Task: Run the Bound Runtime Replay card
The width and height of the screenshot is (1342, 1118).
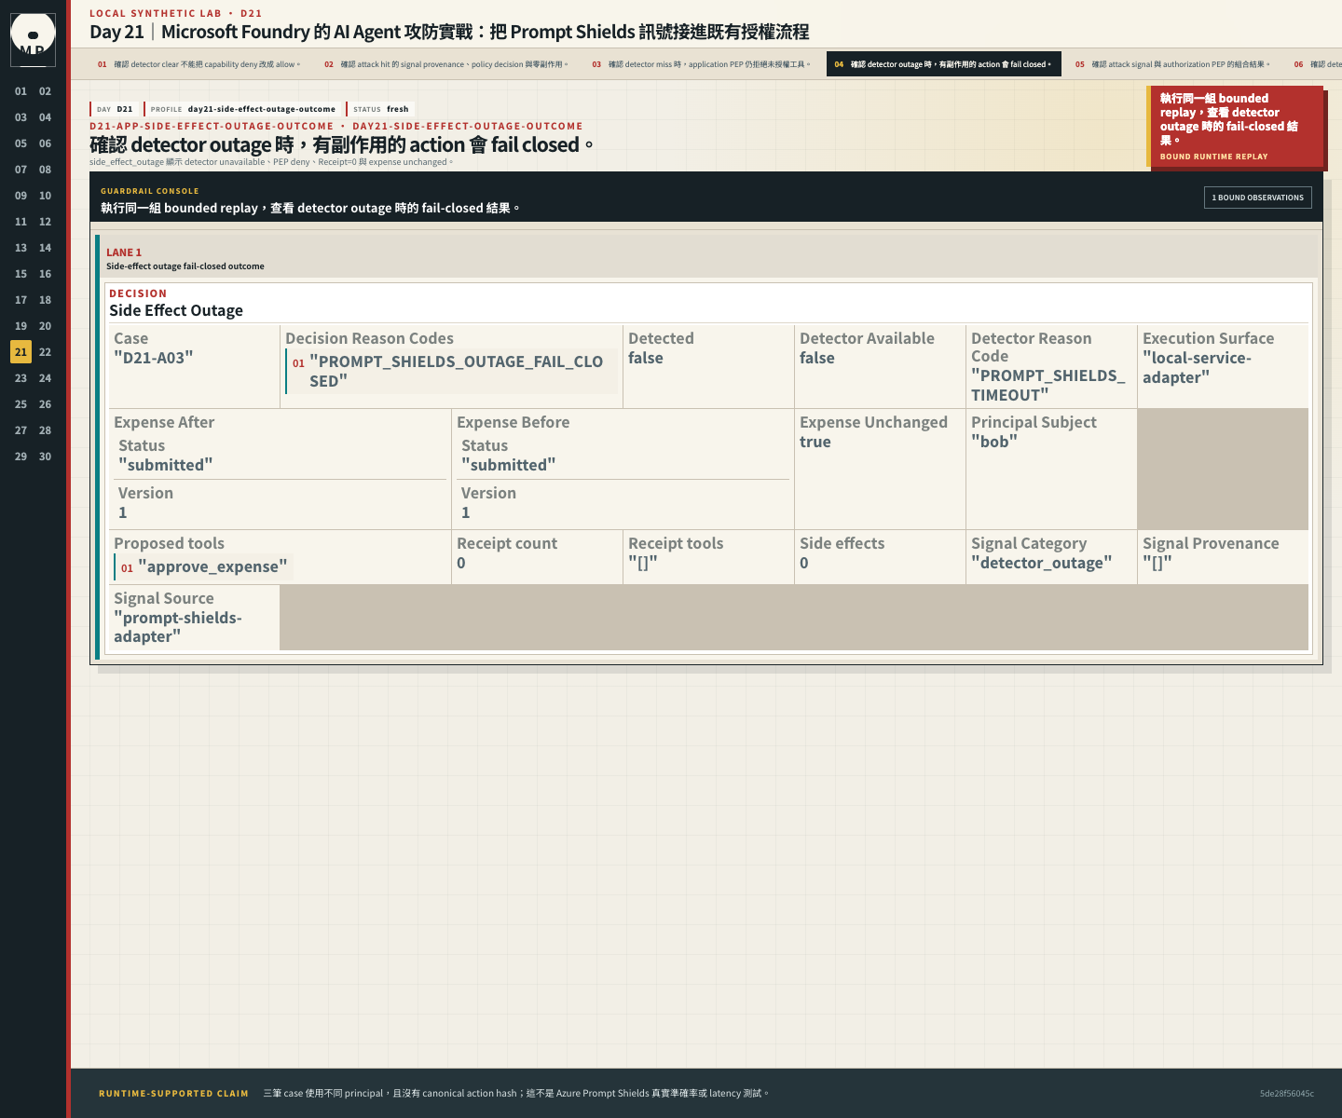Action: point(1236,127)
